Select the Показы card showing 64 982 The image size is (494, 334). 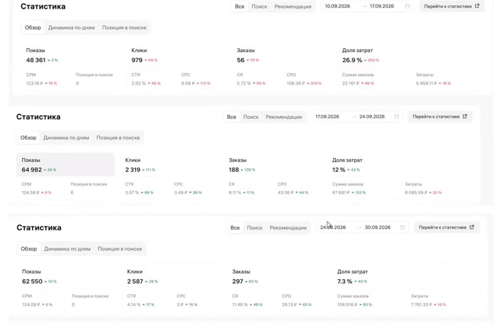(65, 164)
